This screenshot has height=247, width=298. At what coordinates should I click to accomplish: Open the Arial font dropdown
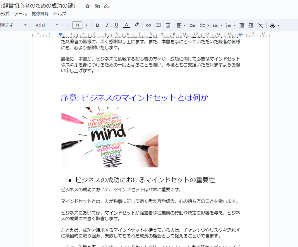(x=47, y=25)
